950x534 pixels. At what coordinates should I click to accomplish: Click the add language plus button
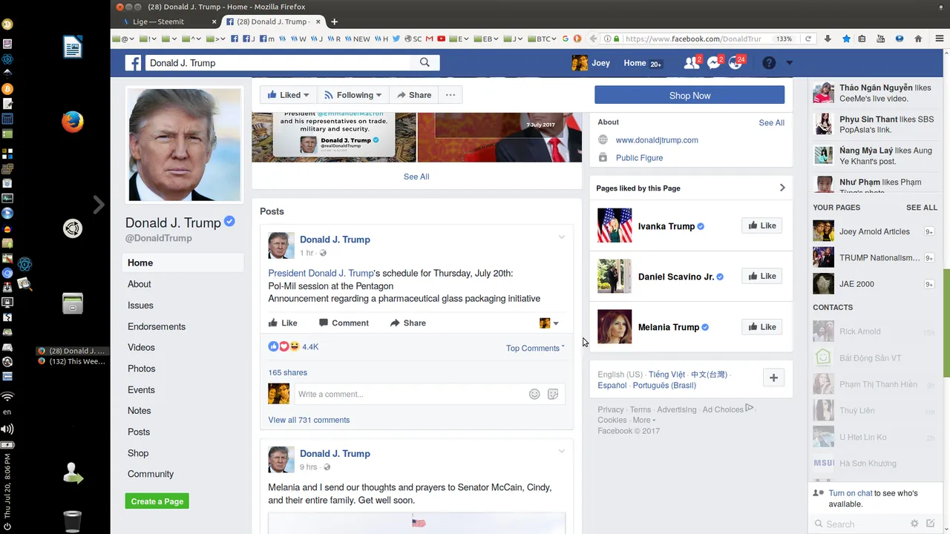[x=773, y=378]
